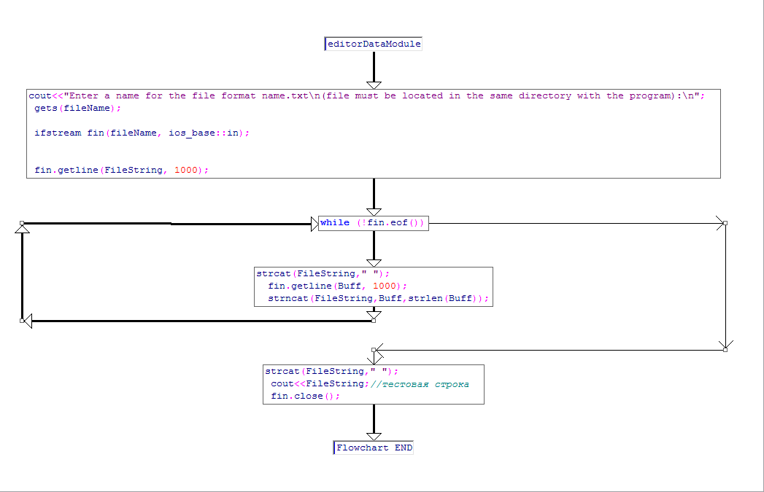Click the ifstream fin(fileName, ios_base::in); line

coord(142,133)
